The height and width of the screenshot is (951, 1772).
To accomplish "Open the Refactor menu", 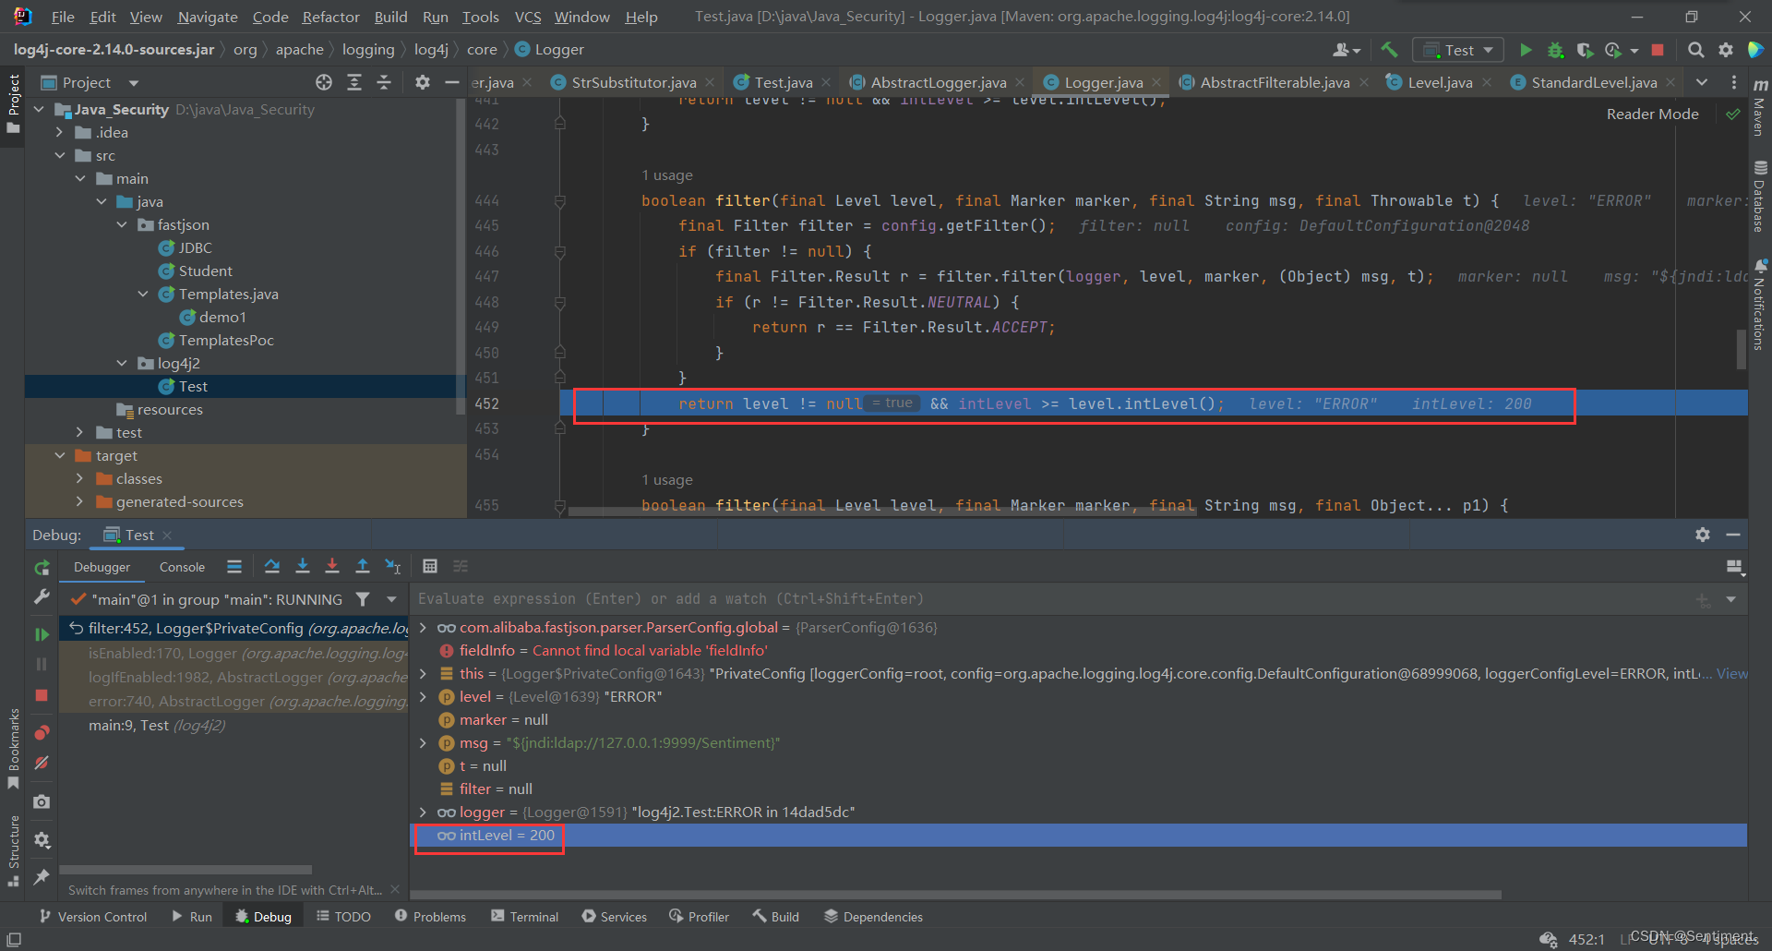I will (330, 17).
